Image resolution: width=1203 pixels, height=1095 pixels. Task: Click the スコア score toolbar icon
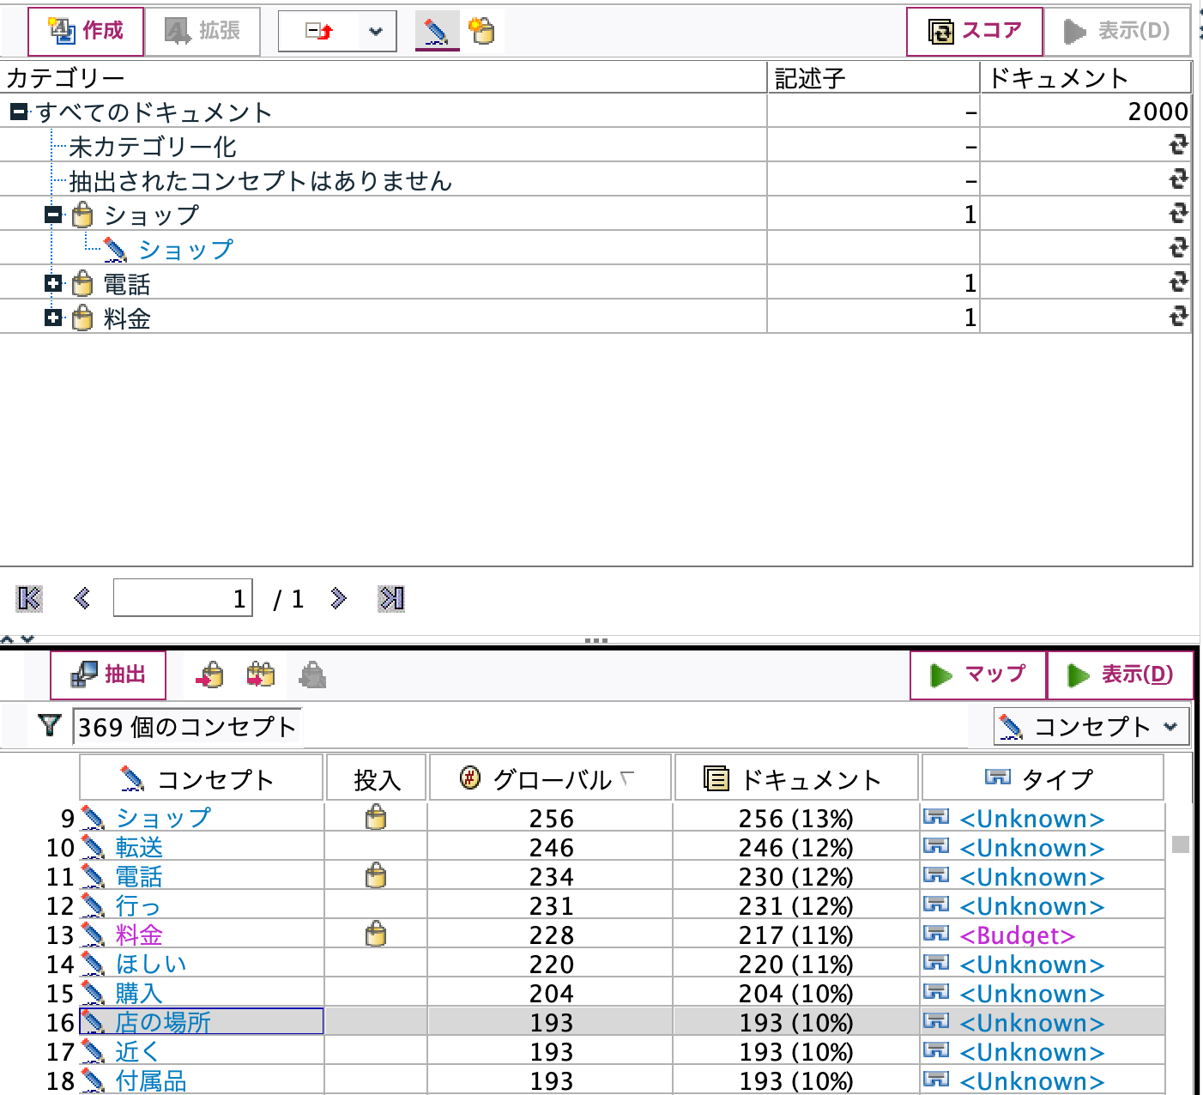pos(974,30)
